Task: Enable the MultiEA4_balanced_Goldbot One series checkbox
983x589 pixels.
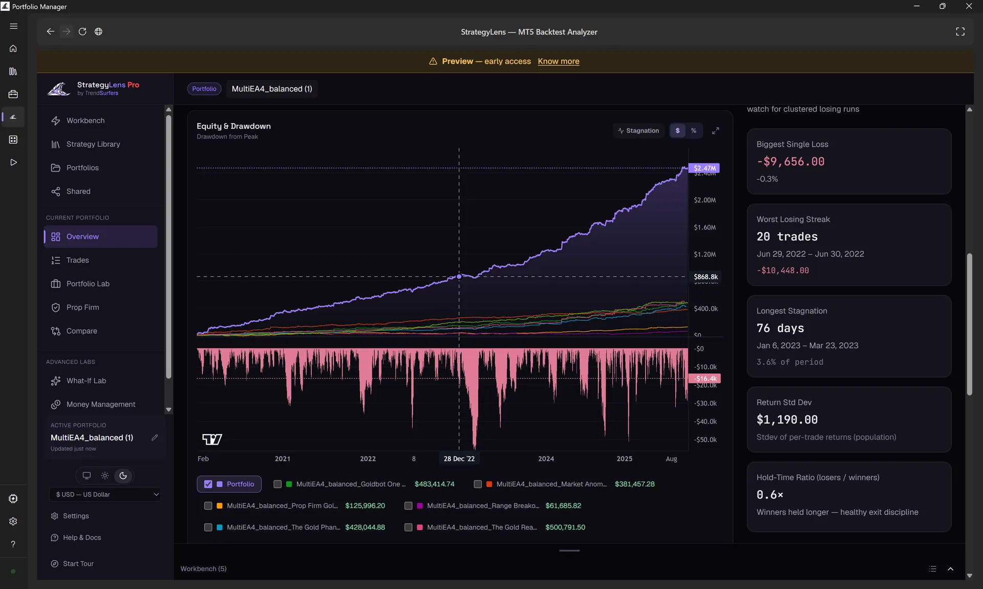Action: tap(277, 484)
